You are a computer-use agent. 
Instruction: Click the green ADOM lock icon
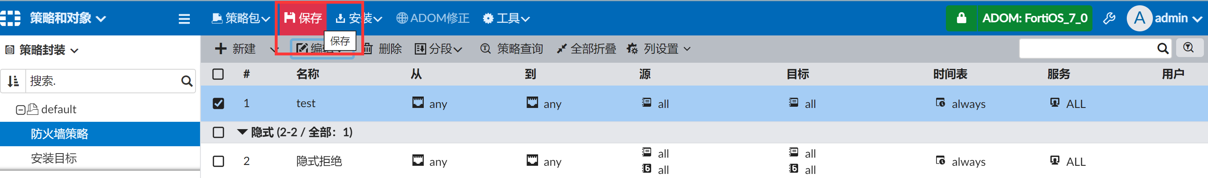(961, 18)
